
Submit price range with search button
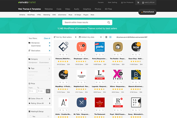coord(48,91)
